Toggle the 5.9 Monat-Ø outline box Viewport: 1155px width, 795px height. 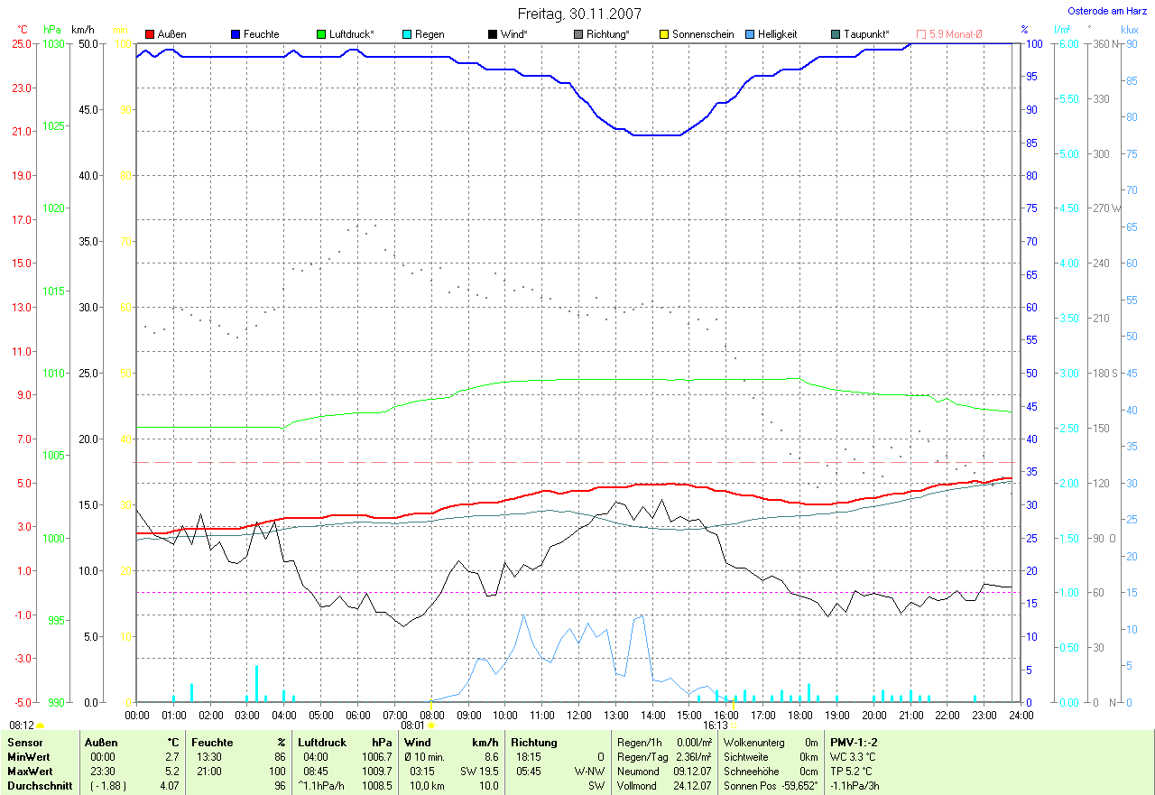coord(921,34)
